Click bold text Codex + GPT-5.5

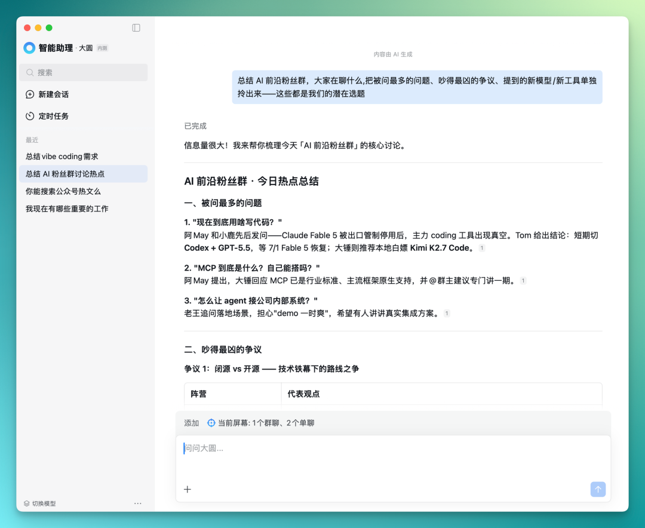[217, 248]
